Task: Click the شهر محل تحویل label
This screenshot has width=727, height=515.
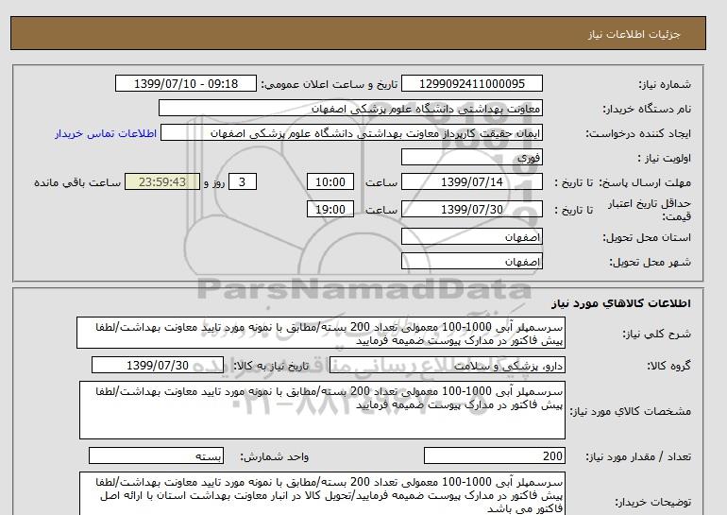Action: (x=650, y=262)
